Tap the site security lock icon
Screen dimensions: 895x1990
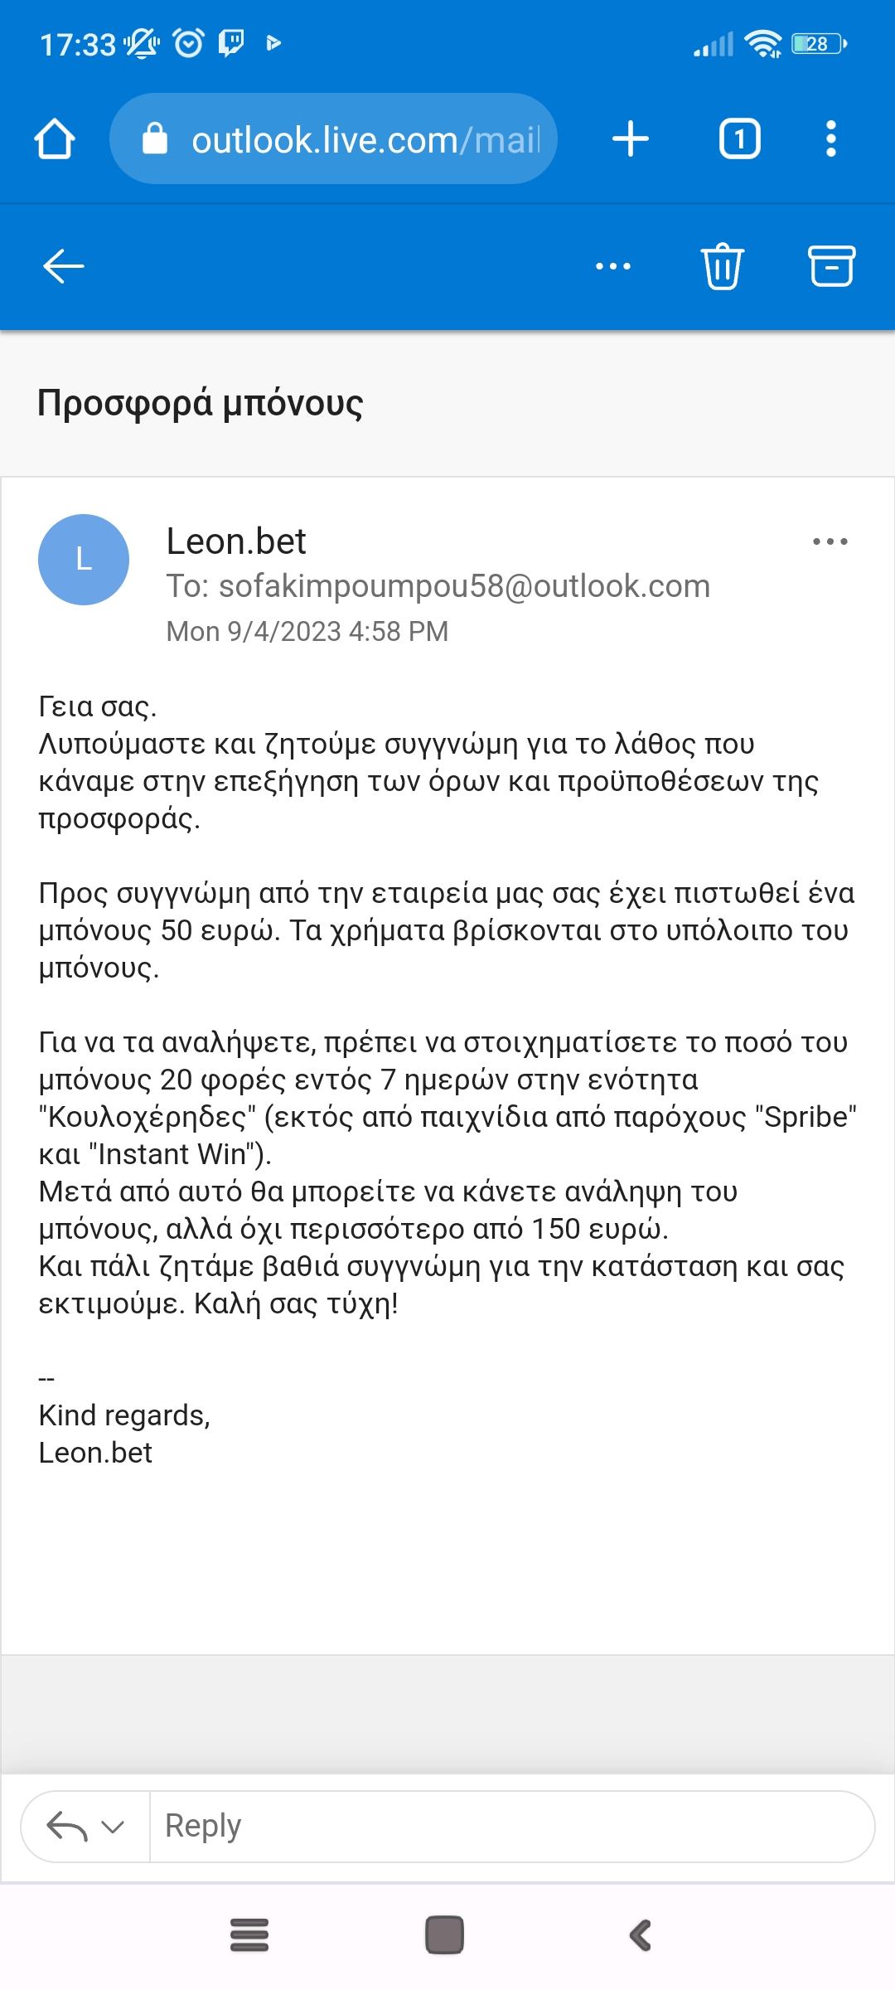click(155, 139)
